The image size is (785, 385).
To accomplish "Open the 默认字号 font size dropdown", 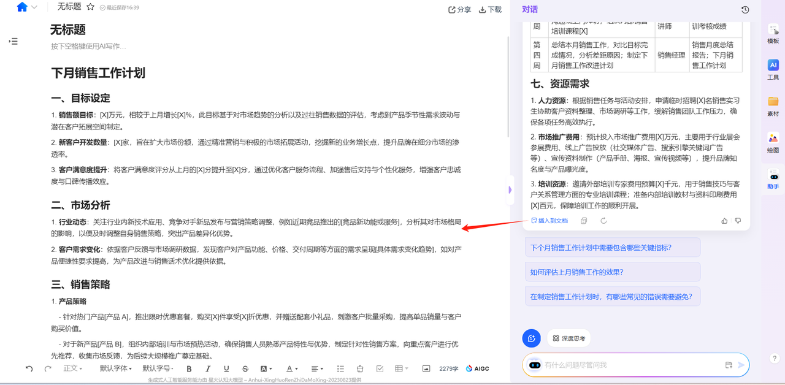I will (158, 368).
